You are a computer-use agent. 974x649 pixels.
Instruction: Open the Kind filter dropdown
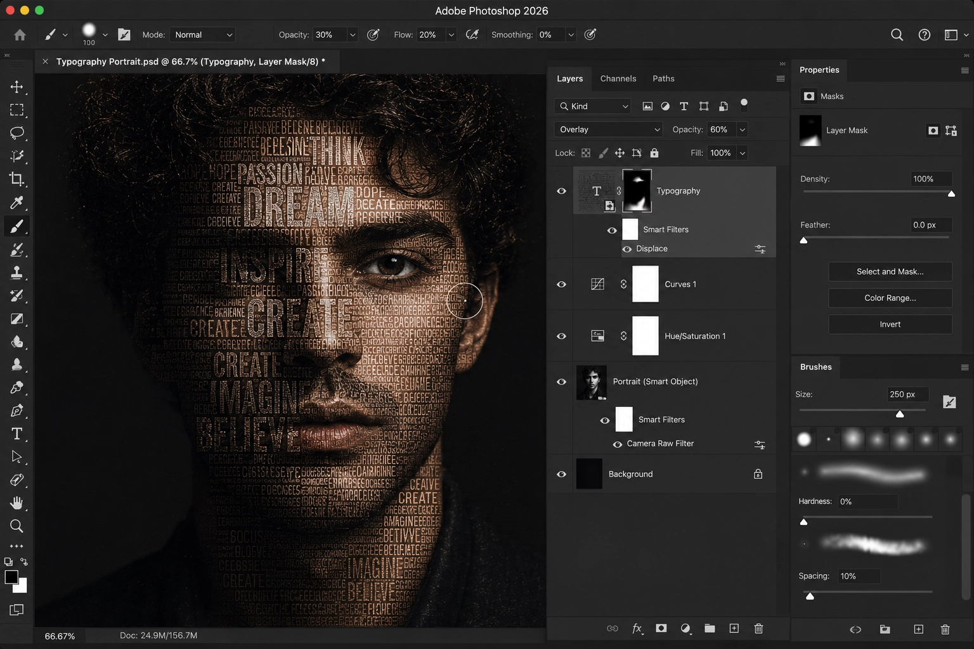coord(593,106)
